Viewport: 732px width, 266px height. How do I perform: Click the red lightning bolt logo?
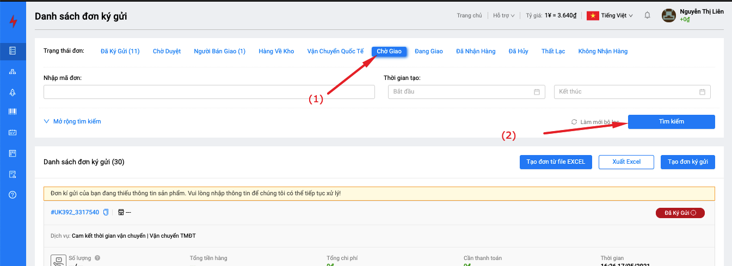click(13, 22)
